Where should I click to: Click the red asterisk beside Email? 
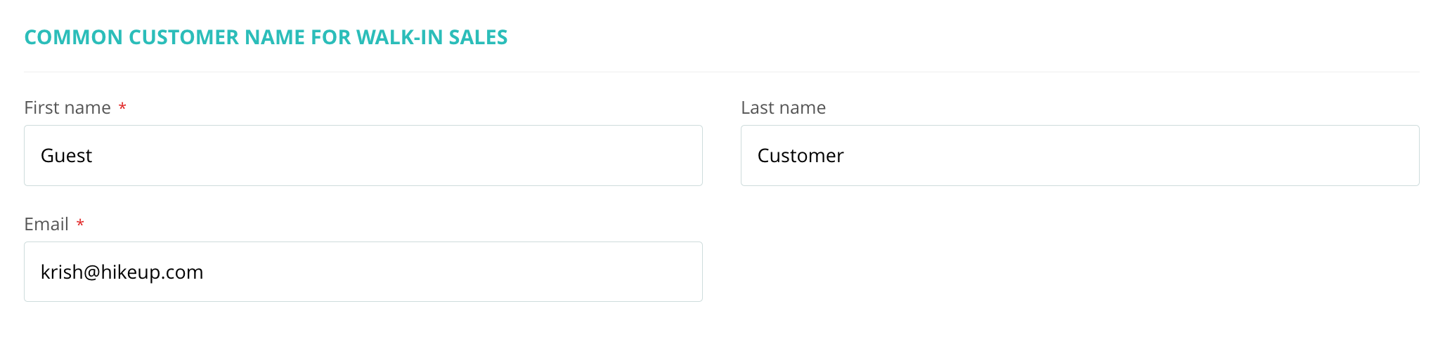coord(80,223)
